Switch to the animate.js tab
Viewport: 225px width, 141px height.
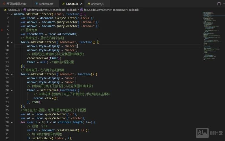pyautogui.click(x=97, y=4)
